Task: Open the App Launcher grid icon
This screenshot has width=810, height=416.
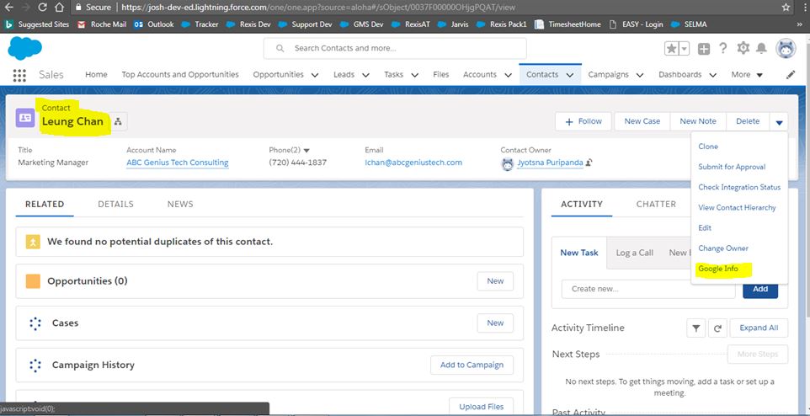Action: pos(19,75)
